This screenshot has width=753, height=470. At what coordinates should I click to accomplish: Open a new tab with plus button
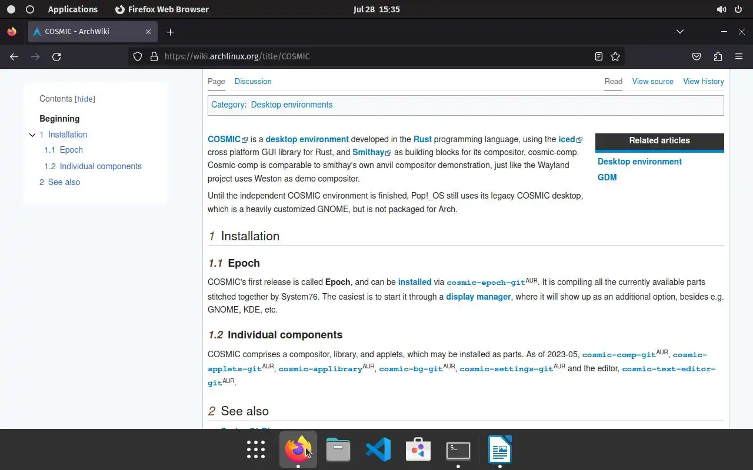point(170,32)
